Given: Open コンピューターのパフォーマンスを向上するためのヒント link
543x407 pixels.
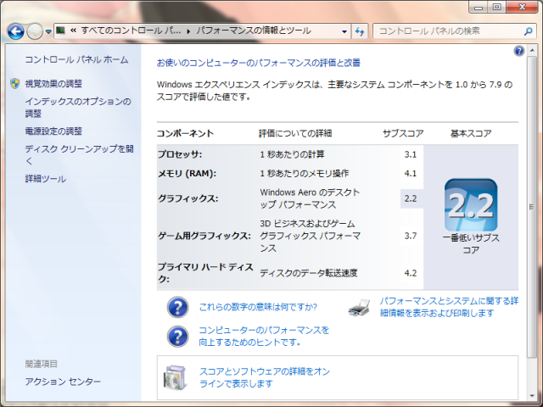Looking at the screenshot, I should (x=264, y=336).
